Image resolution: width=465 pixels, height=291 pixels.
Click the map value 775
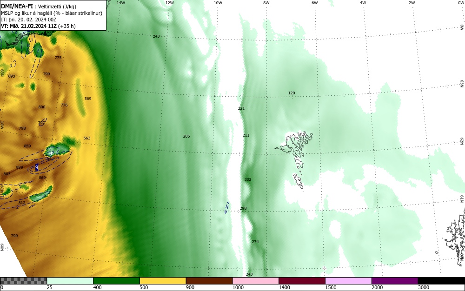pyautogui.click(x=58, y=58)
